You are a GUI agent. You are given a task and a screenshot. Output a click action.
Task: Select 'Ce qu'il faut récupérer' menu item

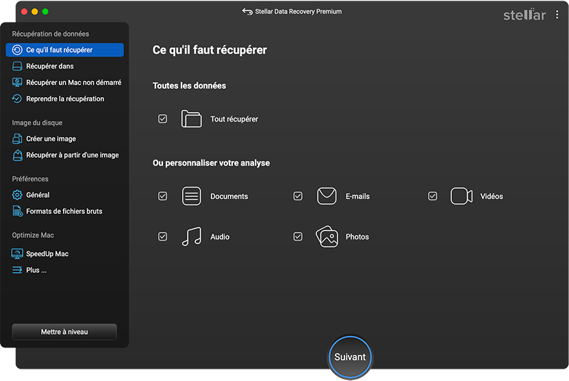64,50
